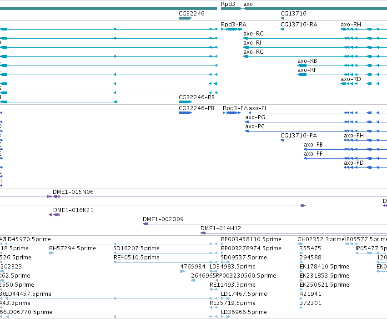Open the axo-RH transcript label
Viewport: 387px width, 319px height.
pyautogui.click(x=351, y=25)
